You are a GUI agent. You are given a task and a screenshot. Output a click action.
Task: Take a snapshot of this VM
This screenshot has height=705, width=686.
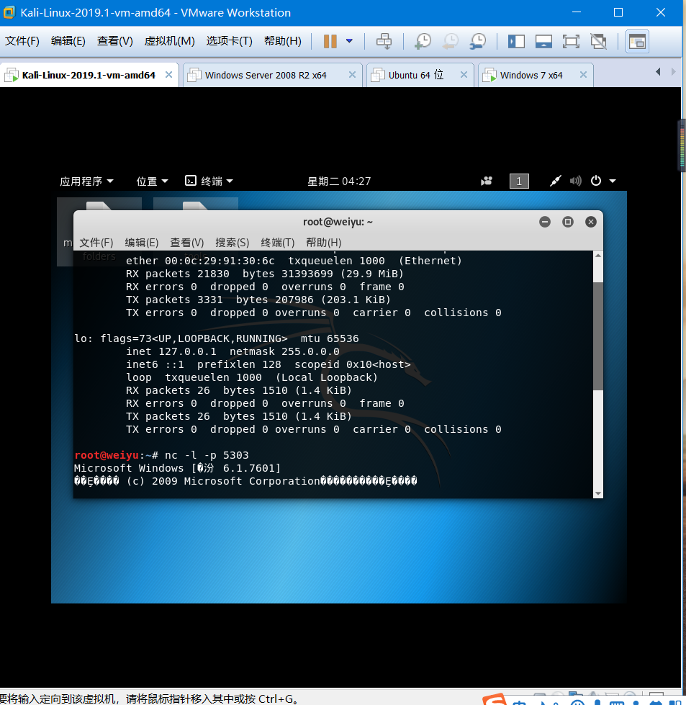(423, 41)
